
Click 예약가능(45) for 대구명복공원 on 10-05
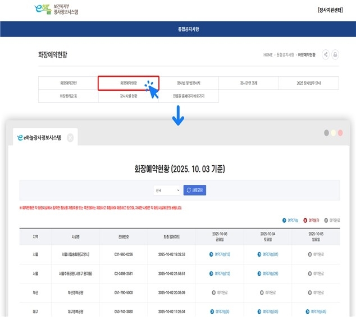pyautogui.click(x=315, y=311)
